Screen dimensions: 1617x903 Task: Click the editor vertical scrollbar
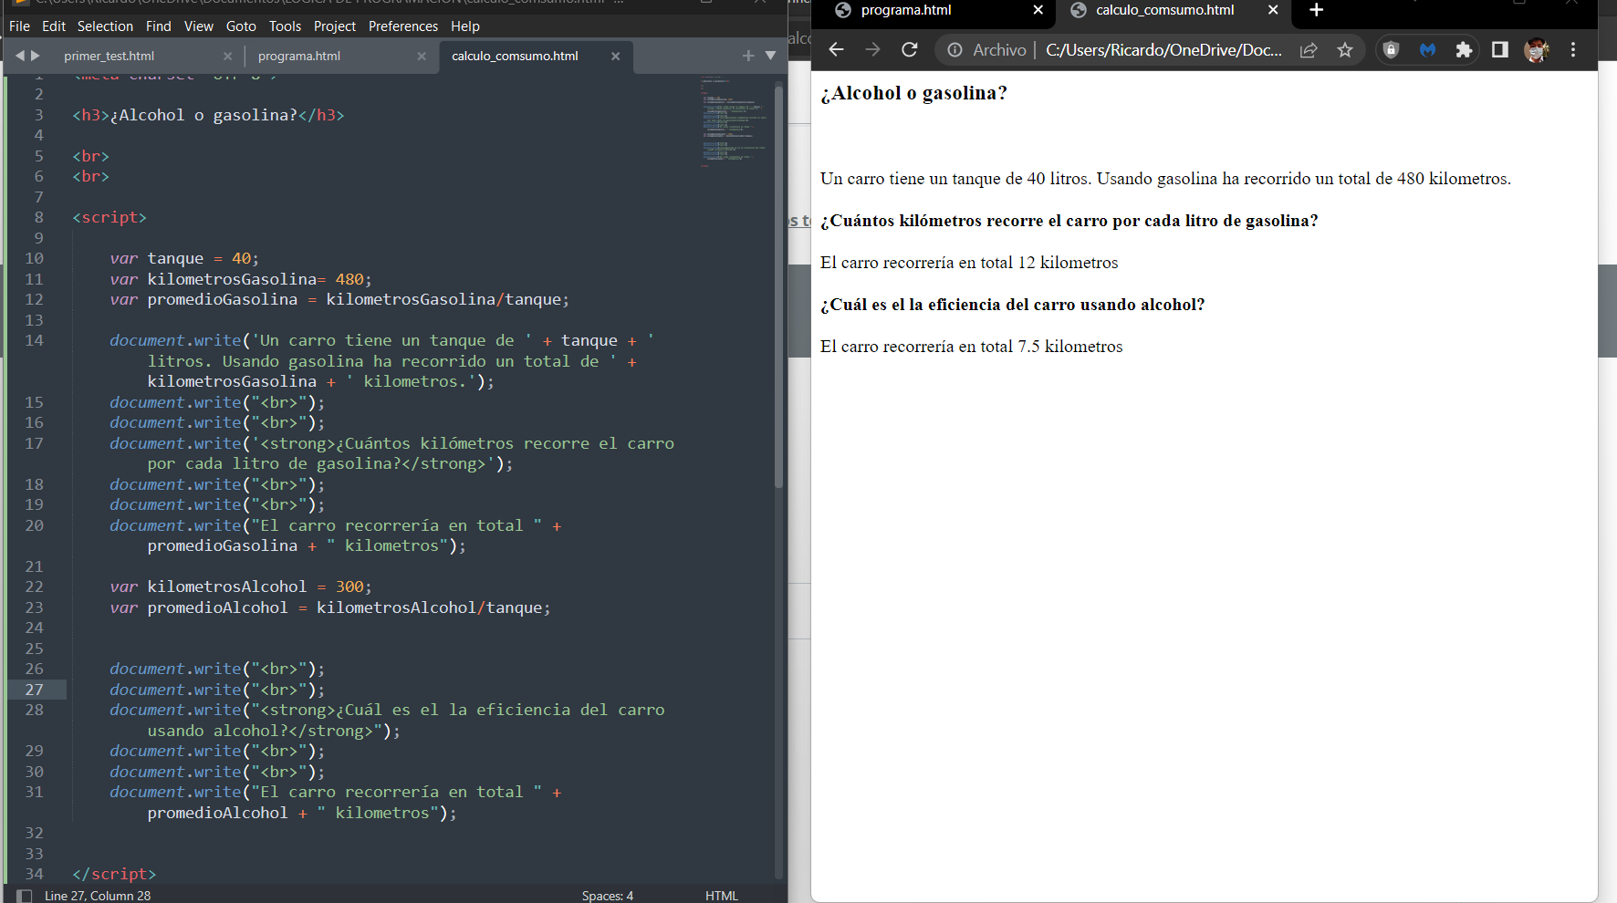pyautogui.click(x=778, y=287)
